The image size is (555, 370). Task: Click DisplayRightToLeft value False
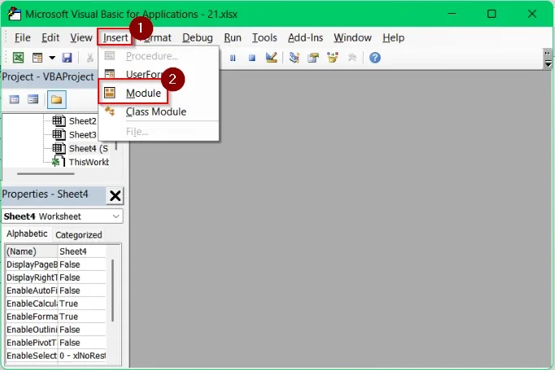pos(81,277)
